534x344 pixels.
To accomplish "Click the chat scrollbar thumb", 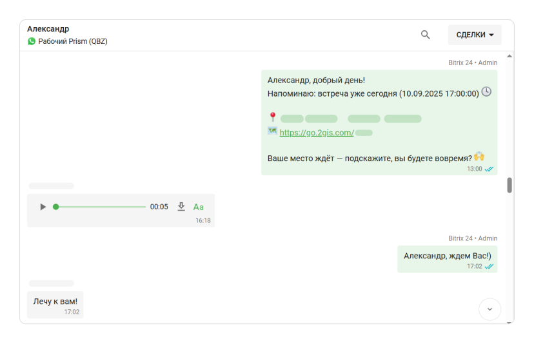I will point(509,186).
